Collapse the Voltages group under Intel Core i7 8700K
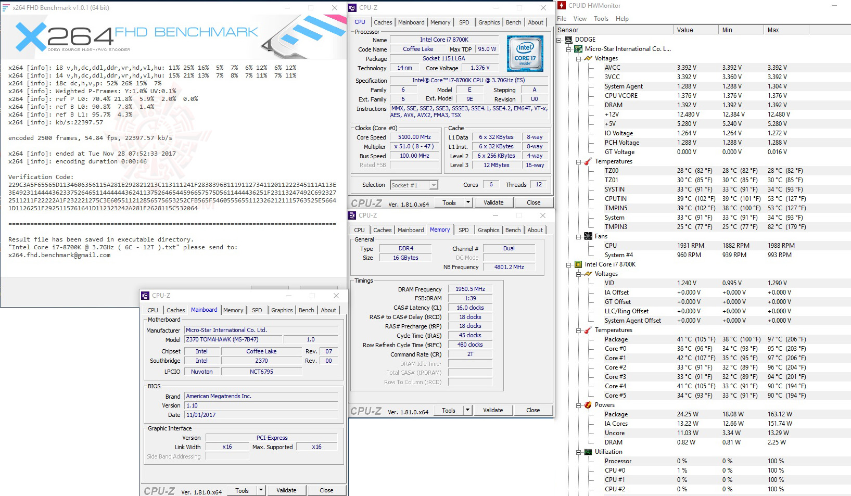 (578, 274)
